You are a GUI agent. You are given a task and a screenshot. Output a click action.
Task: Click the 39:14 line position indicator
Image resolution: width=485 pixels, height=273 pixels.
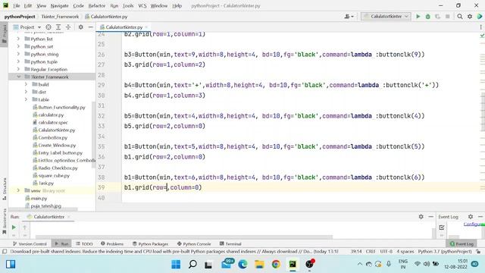pyautogui.click(x=356, y=252)
